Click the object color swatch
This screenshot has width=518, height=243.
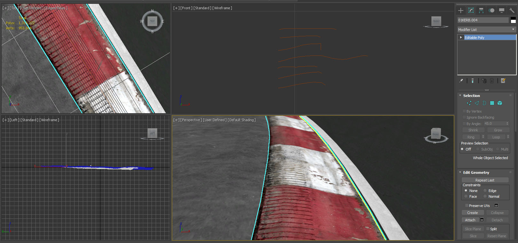tap(513, 20)
